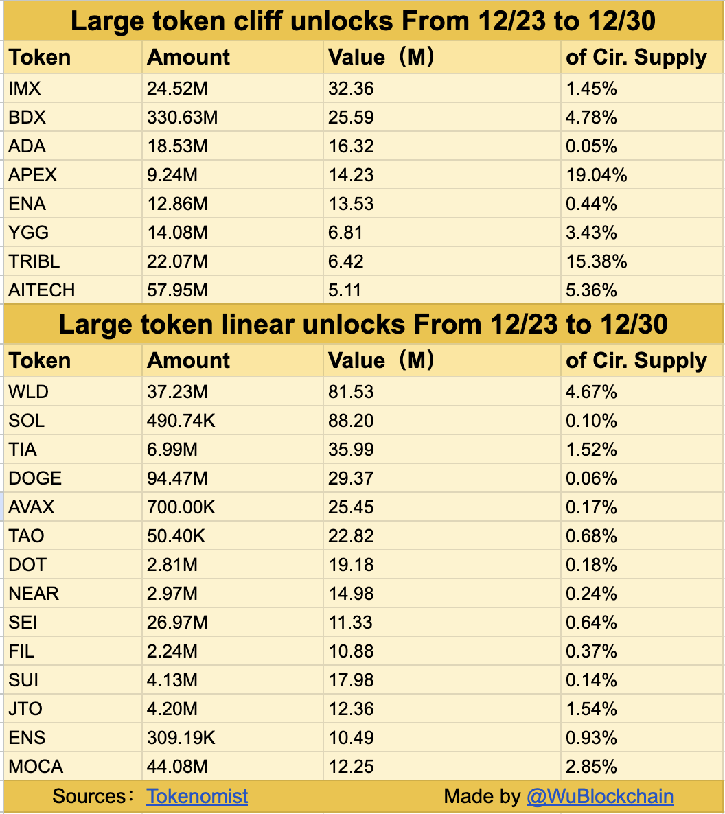
Task: Click the NEAR token cell
Action: coord(34,594)
